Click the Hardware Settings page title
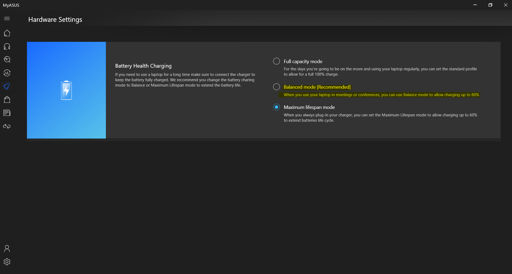 coord(55,19)
